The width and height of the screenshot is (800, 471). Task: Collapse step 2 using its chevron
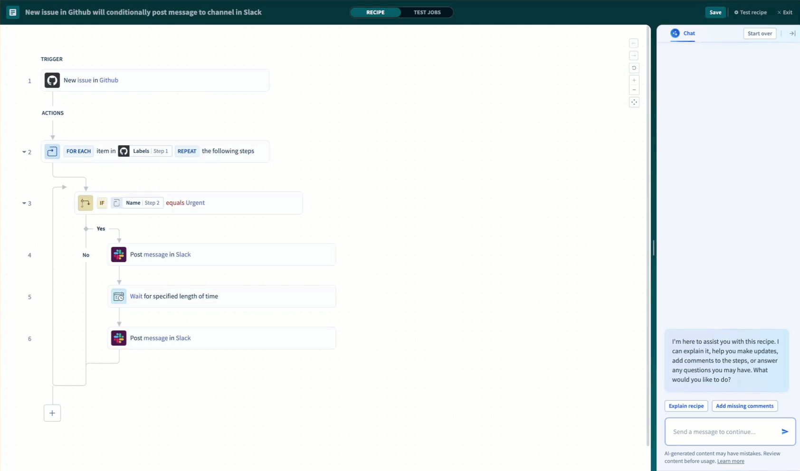click(x=25, y=152)
